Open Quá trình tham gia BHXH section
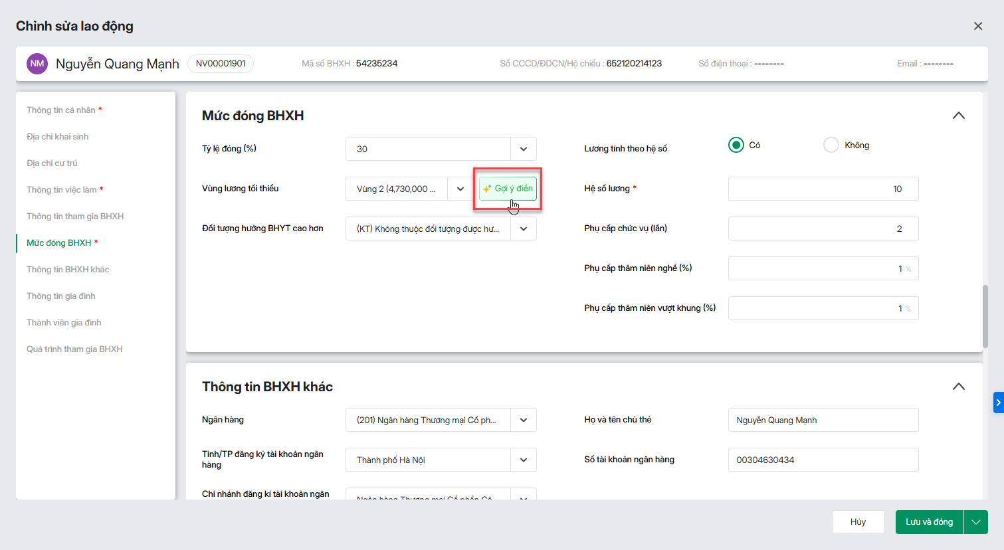The image size is (1004, 550). pyautogui.click(x=74, y=349)
